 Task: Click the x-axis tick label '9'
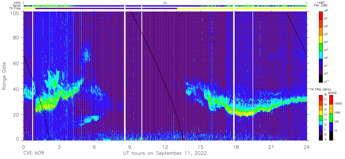coord(130,147)
